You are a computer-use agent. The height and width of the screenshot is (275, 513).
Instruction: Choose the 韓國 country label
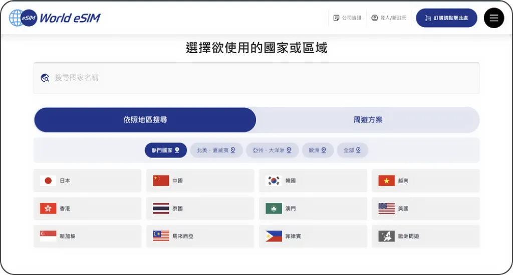tap(291, 181)
